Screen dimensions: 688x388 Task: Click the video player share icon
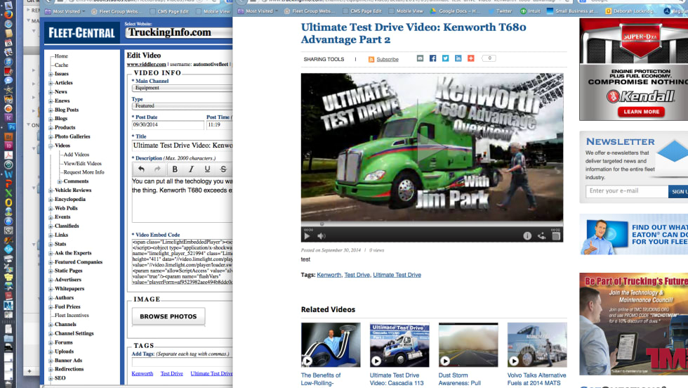(x=542, y=236)
